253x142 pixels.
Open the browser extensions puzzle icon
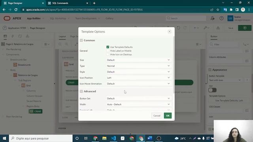pyautogui.click(x=231, y=9)
